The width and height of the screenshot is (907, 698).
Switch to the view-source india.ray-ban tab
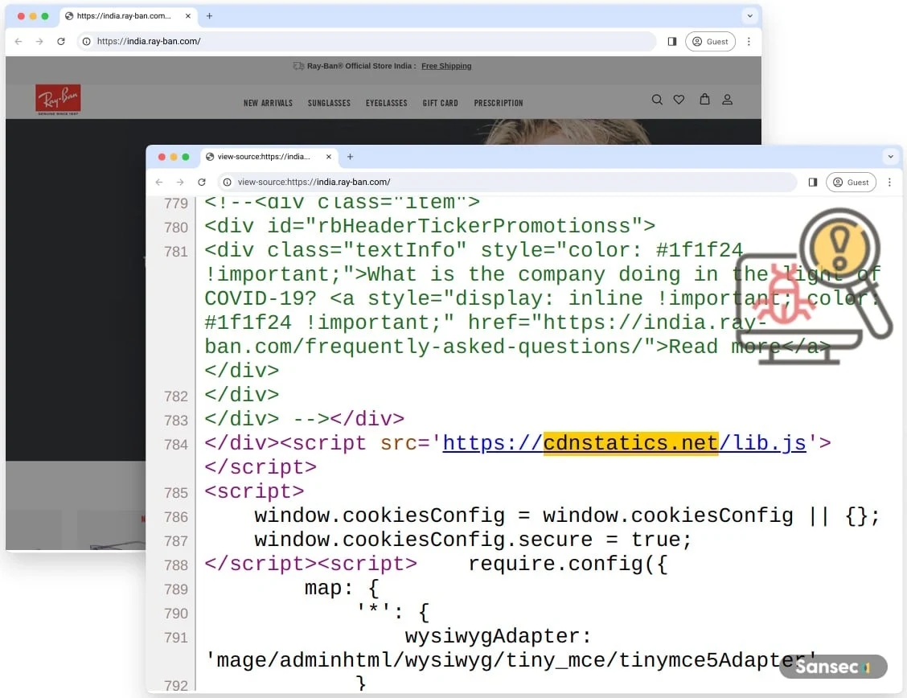(263, 157)
